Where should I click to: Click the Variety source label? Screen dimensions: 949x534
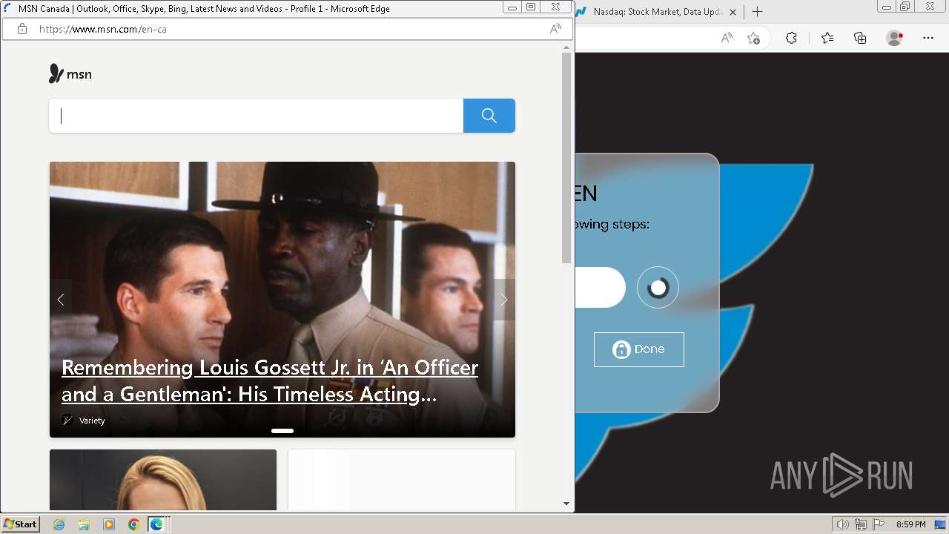coord(92,421)
